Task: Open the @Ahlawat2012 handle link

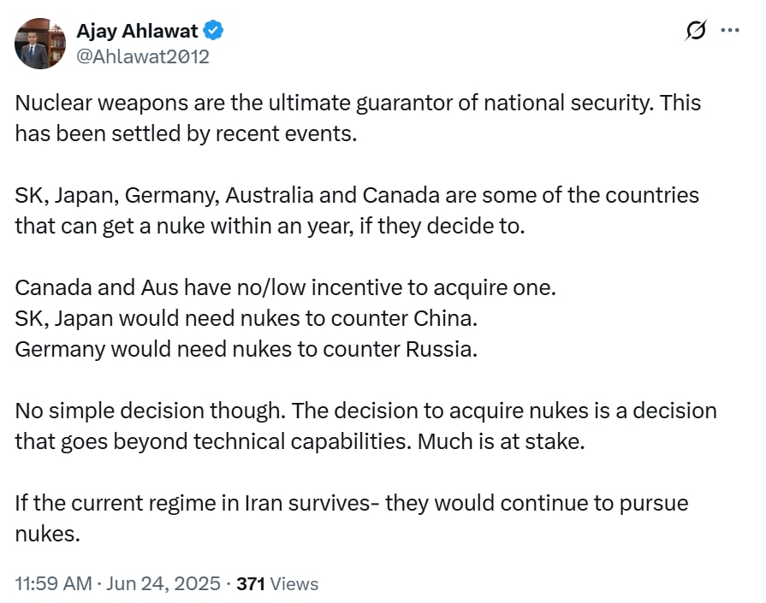Action: point(143,56)
